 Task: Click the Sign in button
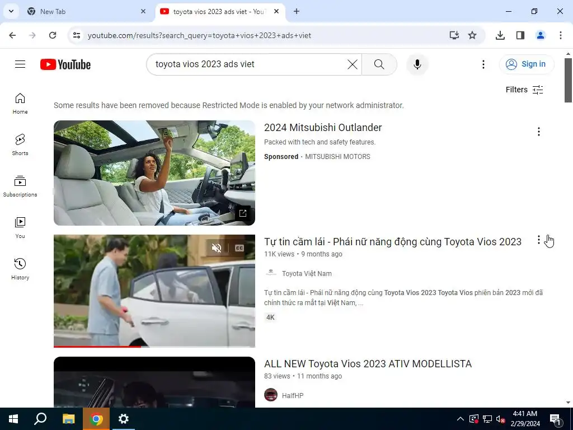click(527, 64)
